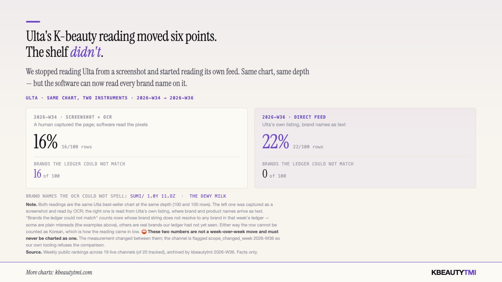Click the misread brand "THE DEWY MILK"
The width and height of the screenshot is (502, 282).
pos(208,196)
